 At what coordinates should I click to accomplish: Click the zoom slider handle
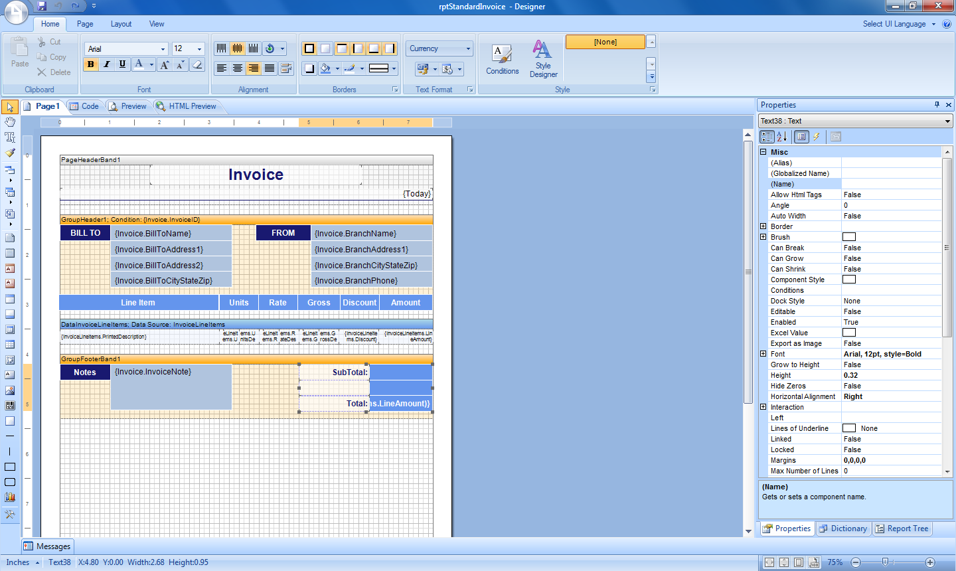point(885,562)
